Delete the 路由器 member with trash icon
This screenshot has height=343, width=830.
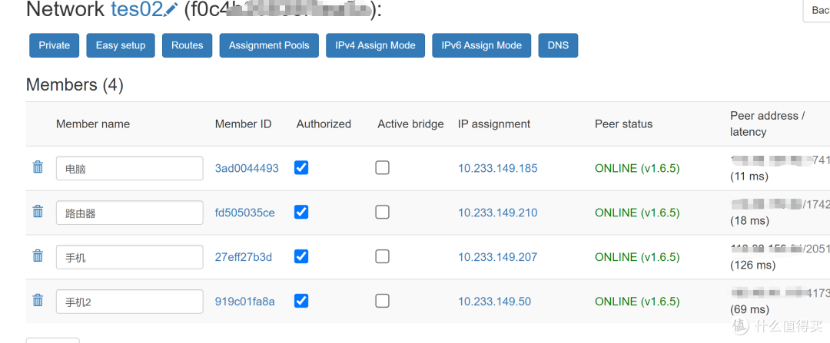click(38, 212)
